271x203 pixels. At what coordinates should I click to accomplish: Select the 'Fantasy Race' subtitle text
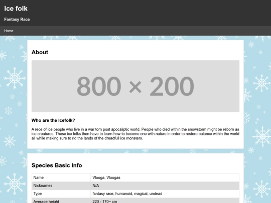click(x=17, y=20)
